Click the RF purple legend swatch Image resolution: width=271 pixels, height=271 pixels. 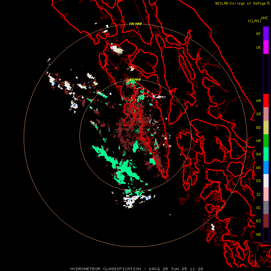click(266, 34)
